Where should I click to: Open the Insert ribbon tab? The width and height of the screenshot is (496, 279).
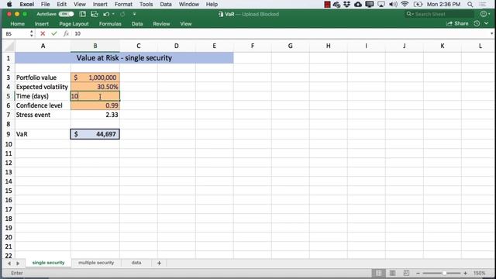click(41, 24)
